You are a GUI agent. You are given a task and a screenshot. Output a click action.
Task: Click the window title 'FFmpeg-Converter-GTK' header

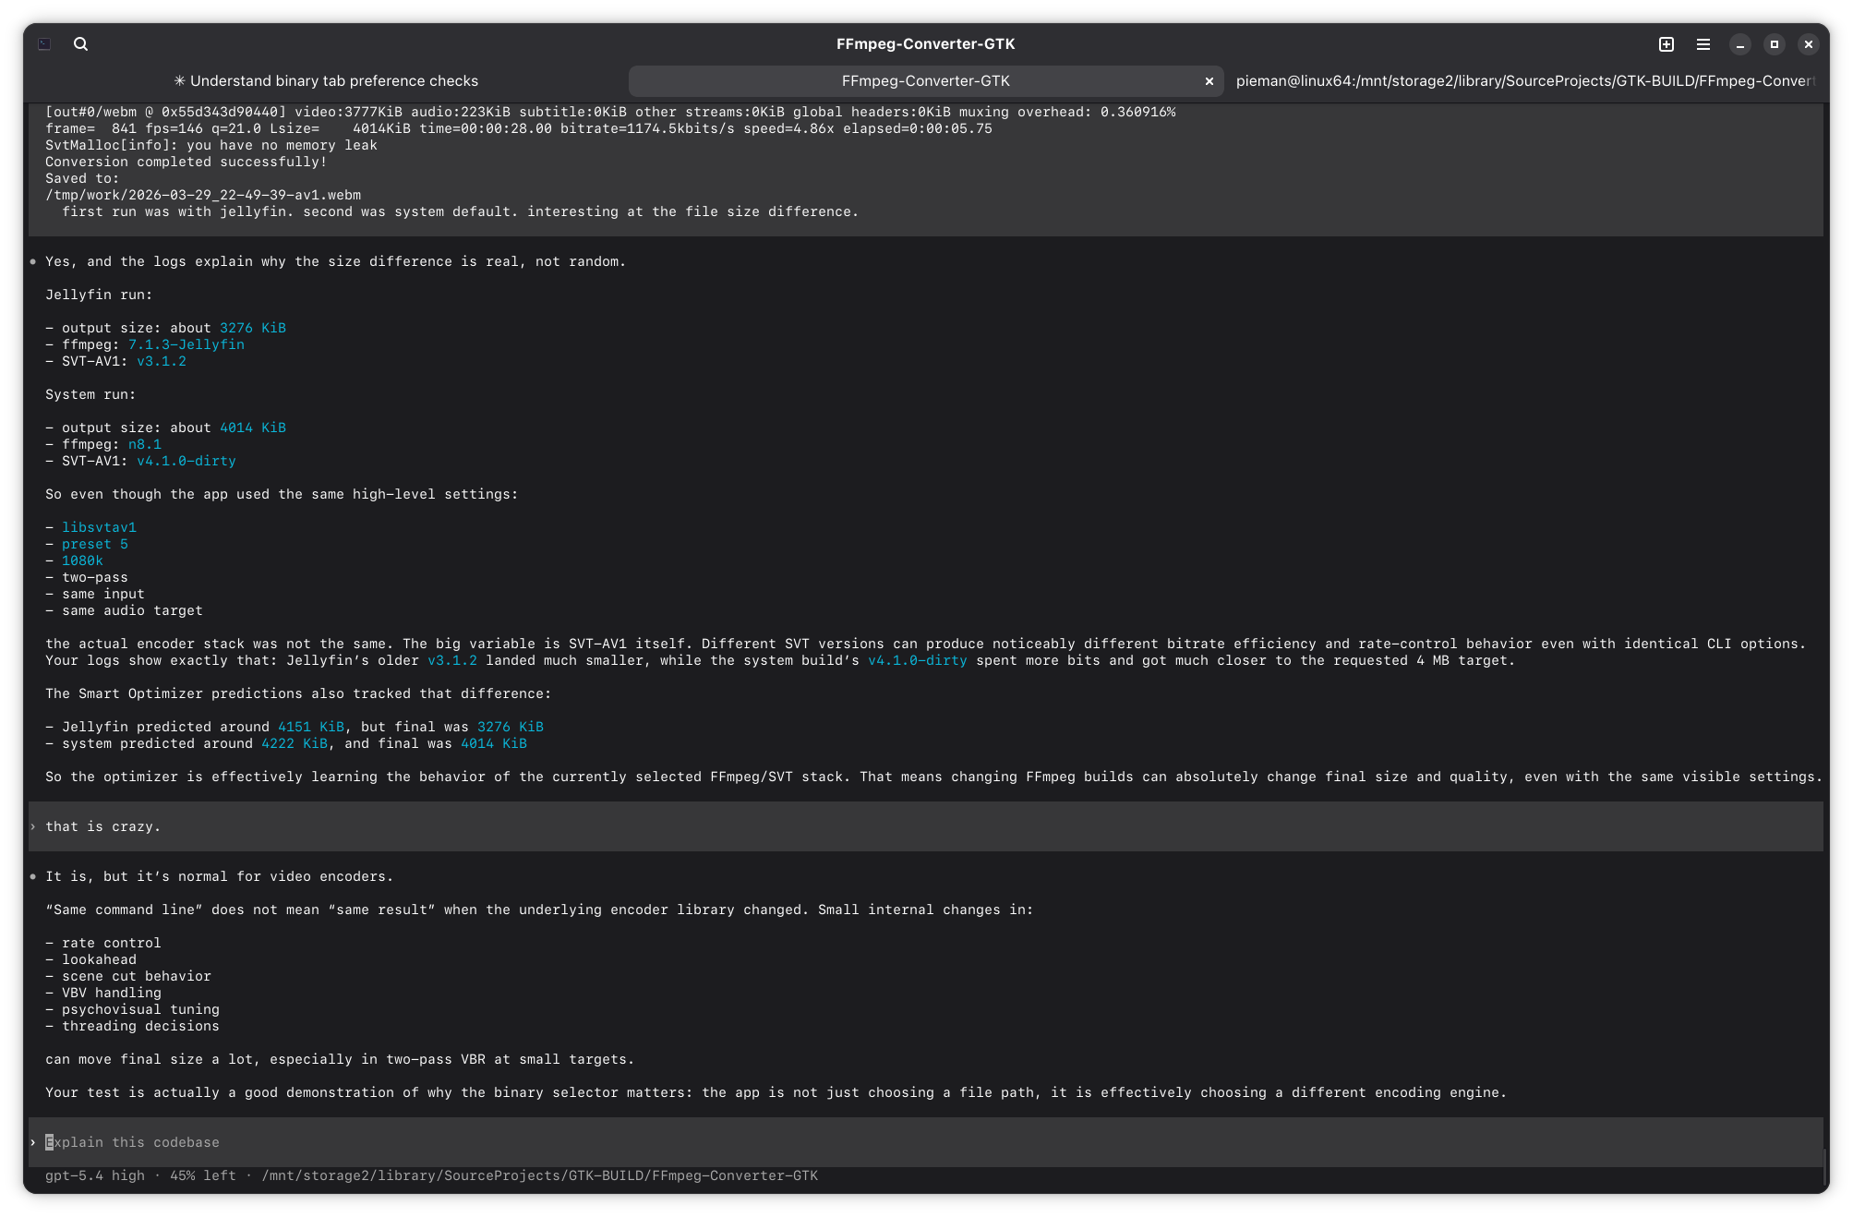(925, 43)
